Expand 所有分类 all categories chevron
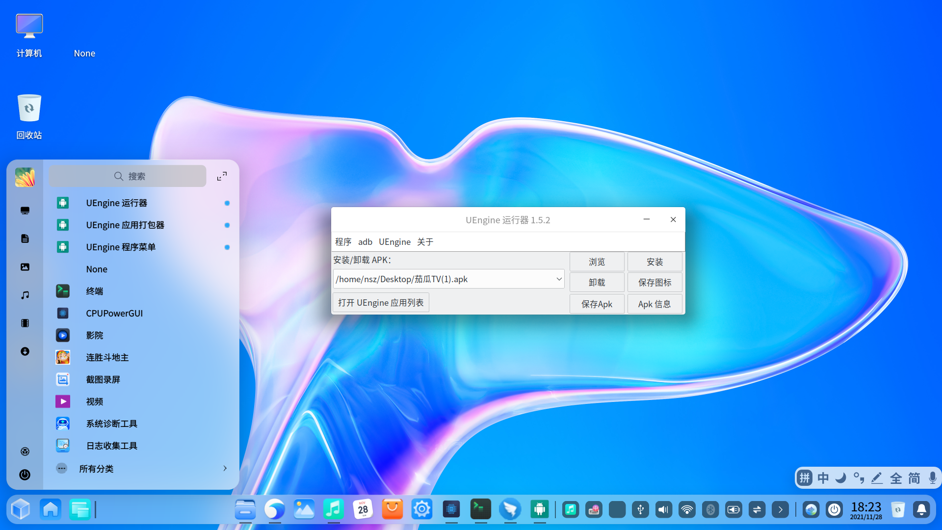This screenshot has height=530, width=942. pyautogui.click(x=225, y=469)
